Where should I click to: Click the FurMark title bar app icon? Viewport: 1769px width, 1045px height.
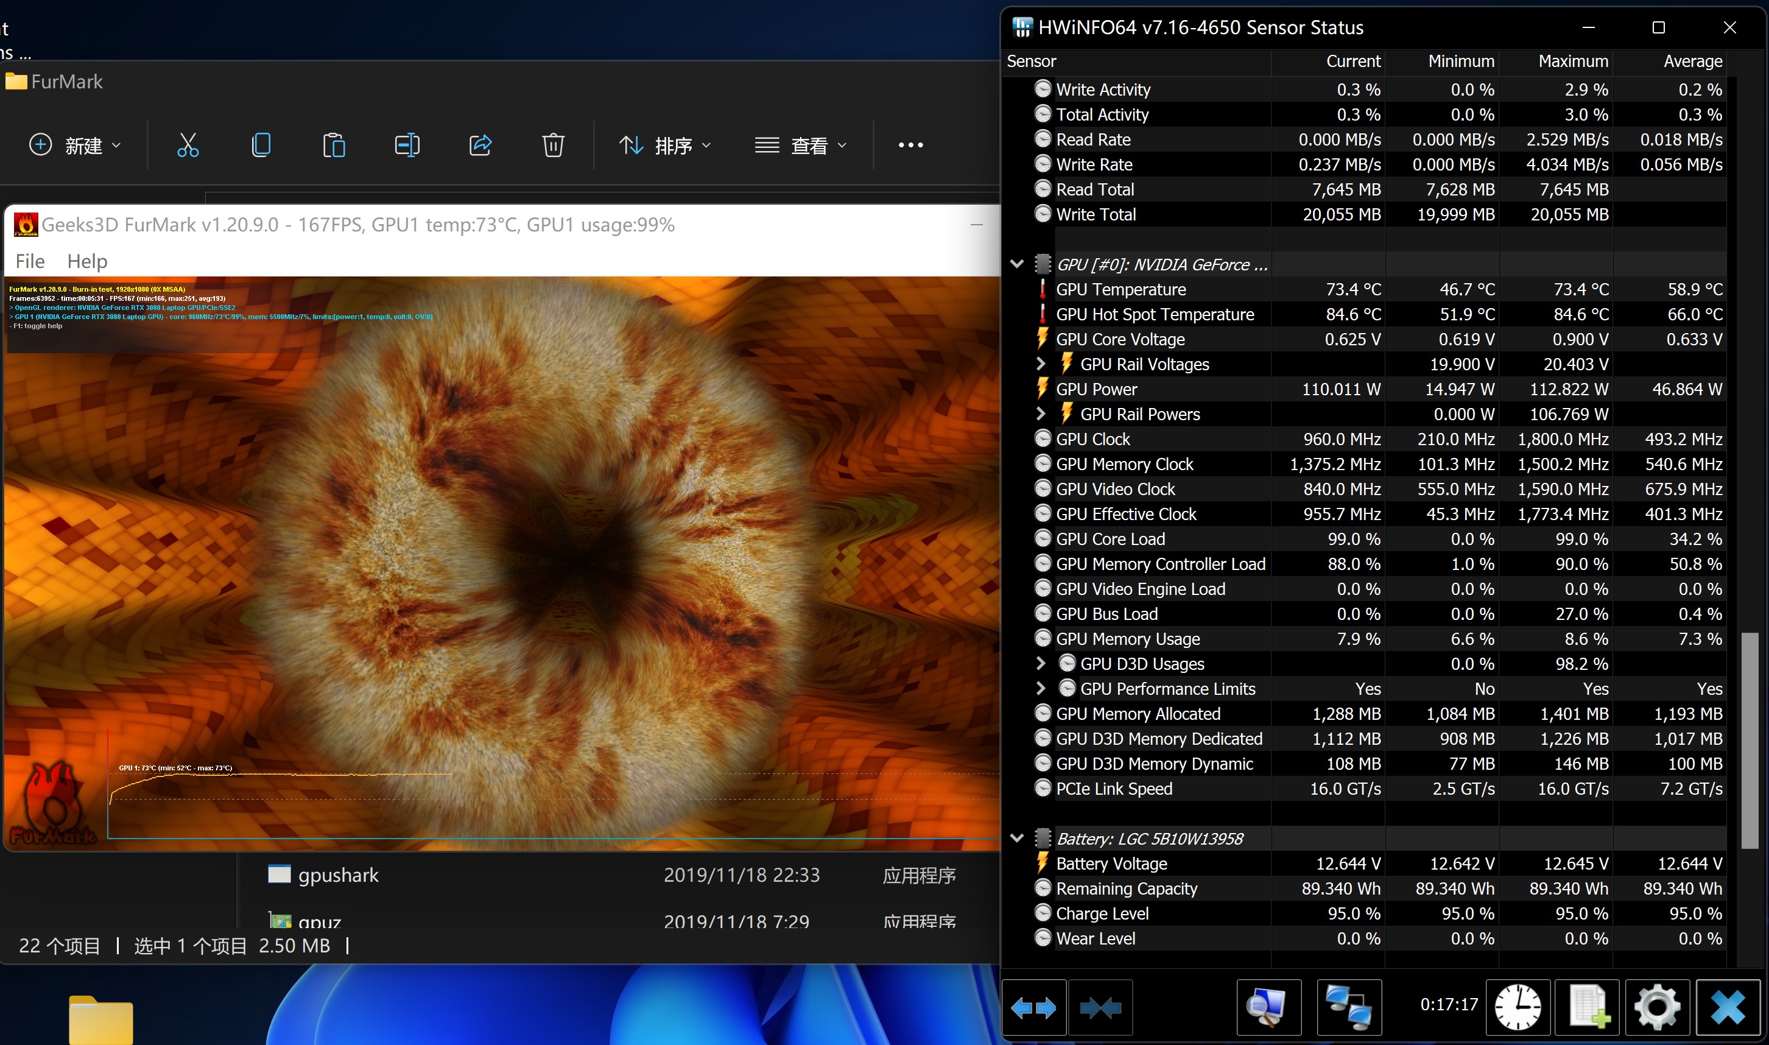(x=26, y=225)
